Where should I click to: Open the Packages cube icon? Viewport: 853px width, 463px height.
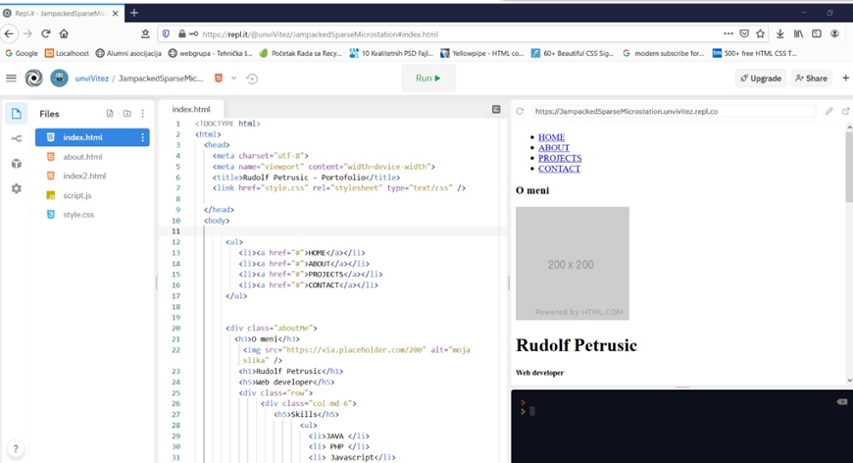(x=17, y=164)
